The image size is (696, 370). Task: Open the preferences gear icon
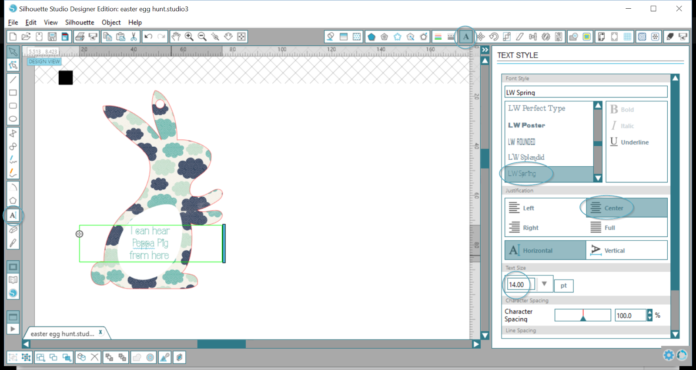point(669,355)
